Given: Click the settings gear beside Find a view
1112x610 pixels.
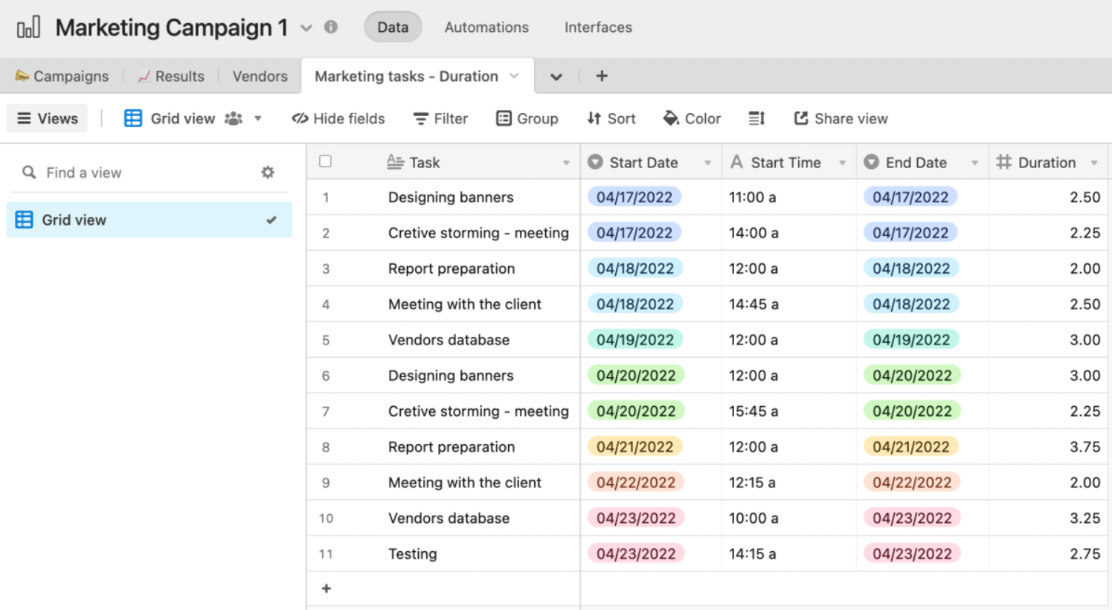Looking at the screenshot, I should click(x=268, y=172).
